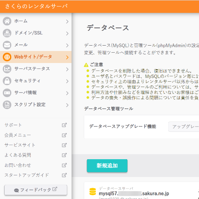
Task: Open the サポート link
Action: pyautogui.click(x=13, y=125)
